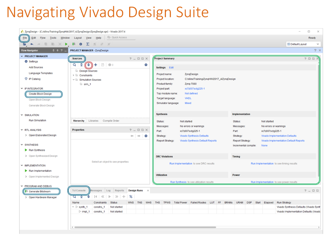
Task: Collapse the PROJECT MANAGER section
Action: pyautogui.click(x=22, y=56)
